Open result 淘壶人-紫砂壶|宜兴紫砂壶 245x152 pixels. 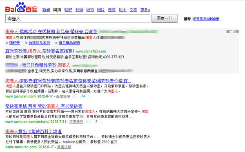pos(68,81)
